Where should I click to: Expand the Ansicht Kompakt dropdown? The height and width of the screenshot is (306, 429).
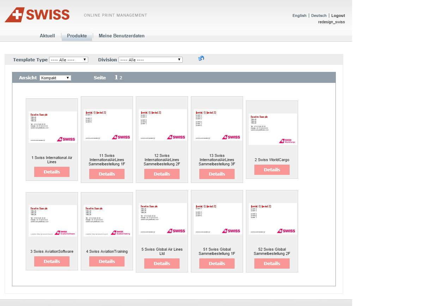(x=55, y=78)
